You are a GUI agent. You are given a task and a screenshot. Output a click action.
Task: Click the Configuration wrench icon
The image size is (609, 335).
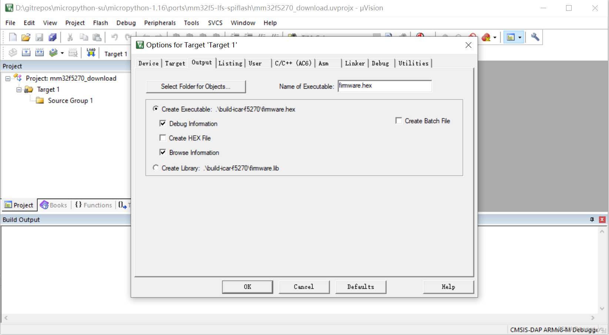535,37
